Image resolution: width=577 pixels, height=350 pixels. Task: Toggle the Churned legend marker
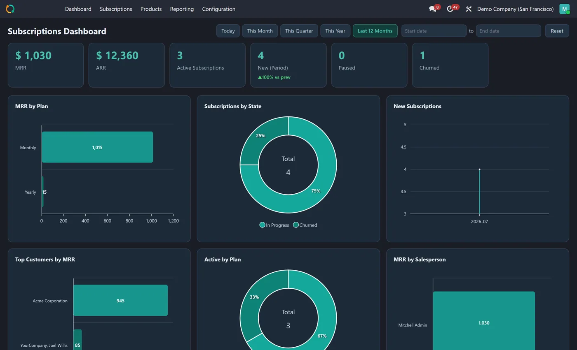(x=296, y=225)
